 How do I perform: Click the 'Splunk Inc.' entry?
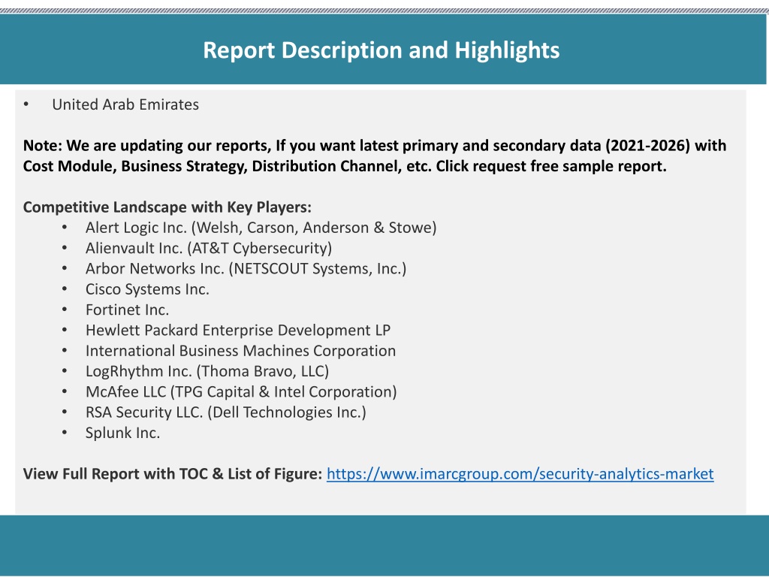click(122, 433)
